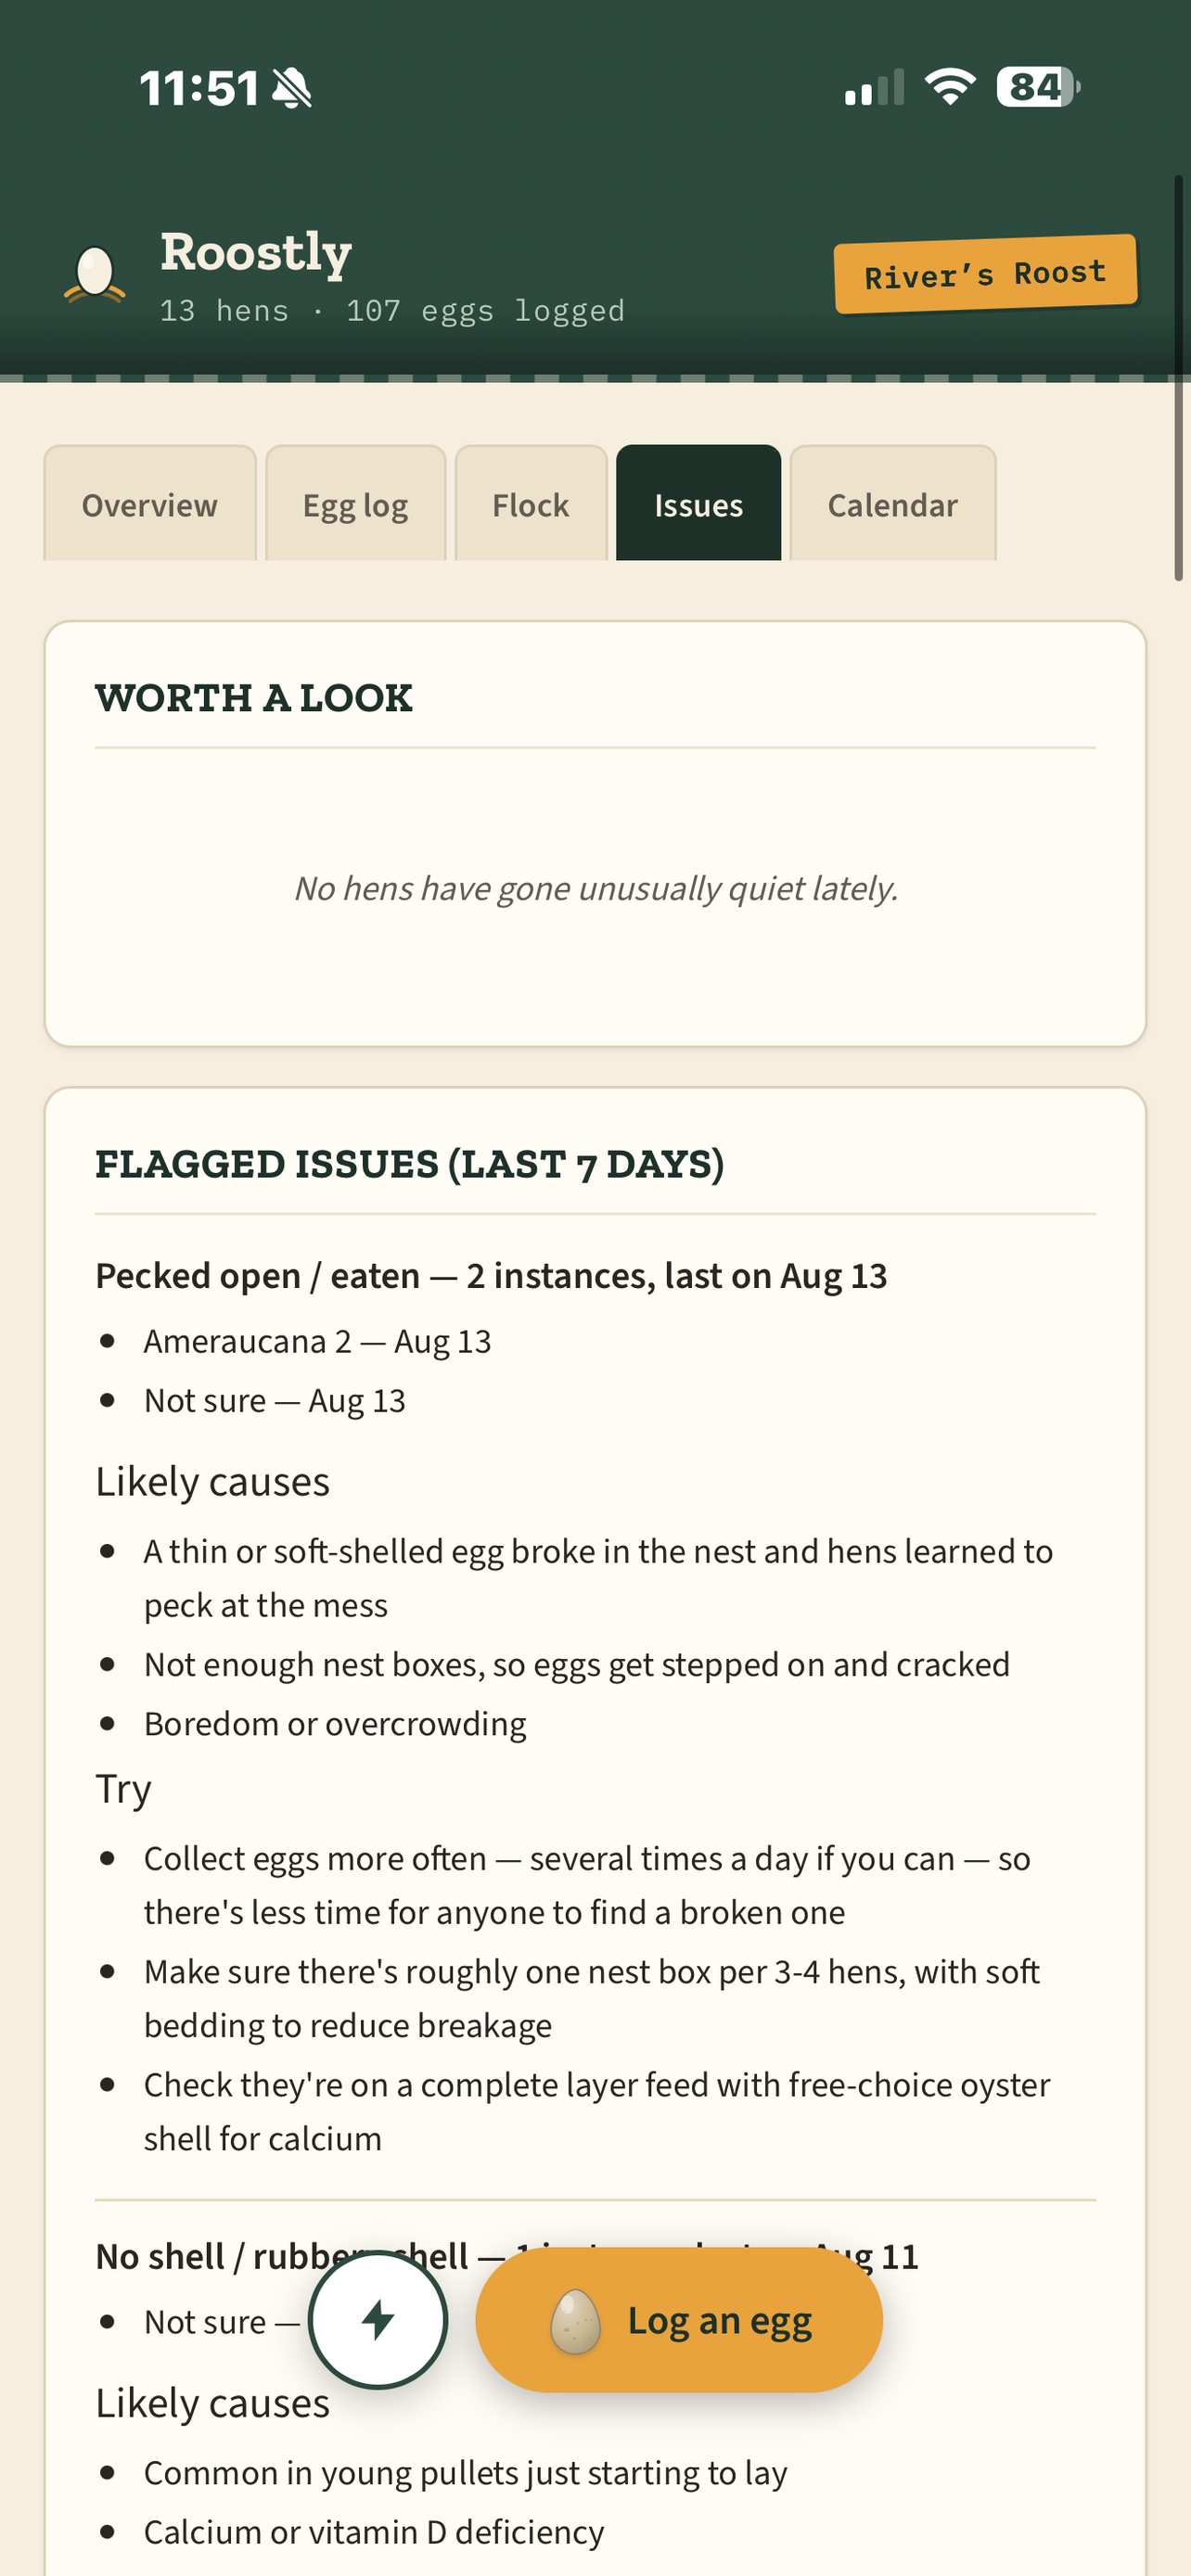This screenshot has height=2576, width=1191.
Task: Tap the egg icon in Log an egg
Action: (x=575, y=2321)
